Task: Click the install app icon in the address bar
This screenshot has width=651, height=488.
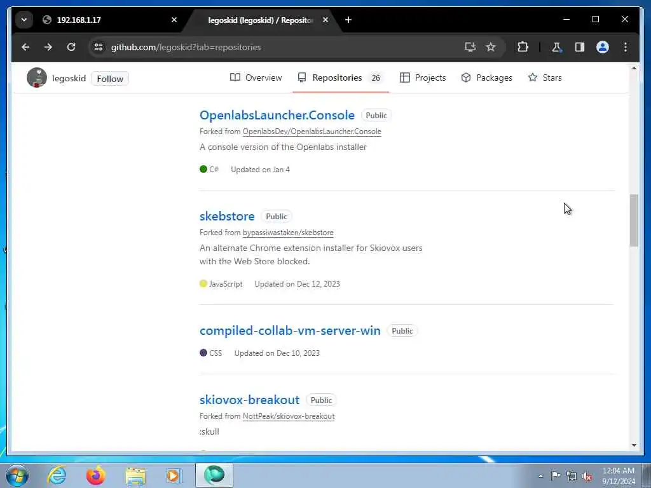Action: pos(470,47)
